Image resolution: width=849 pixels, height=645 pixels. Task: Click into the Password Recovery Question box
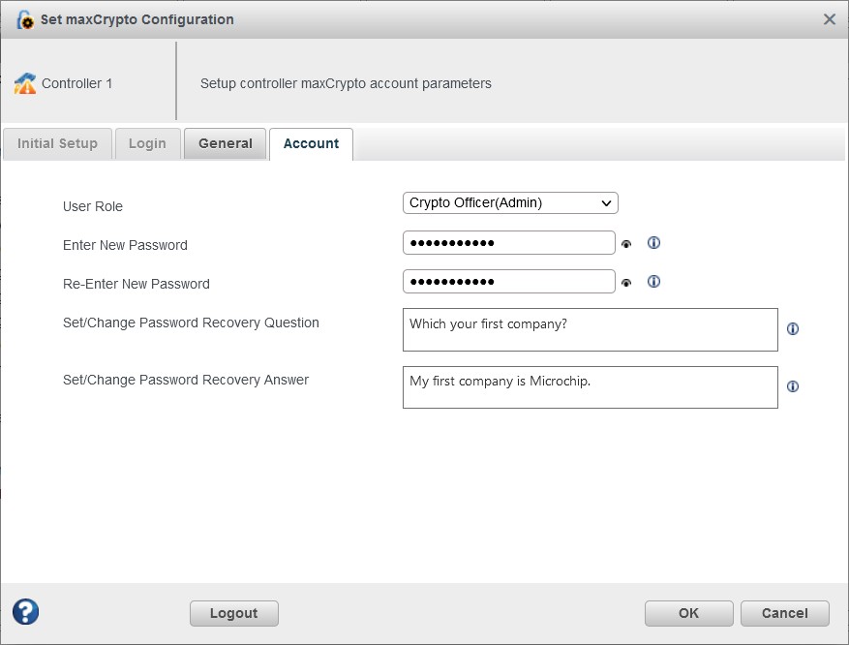pyautogui.click(x=590, y=329)
